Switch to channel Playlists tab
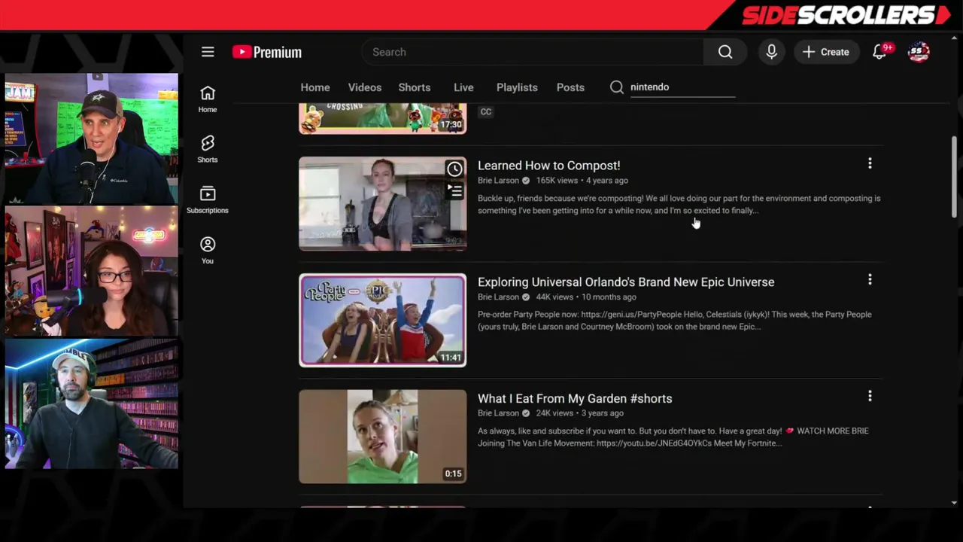This screenshot has height=542, width=963. [517, 87]
